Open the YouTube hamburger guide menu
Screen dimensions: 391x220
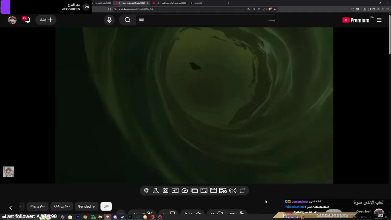coord(379,20)
